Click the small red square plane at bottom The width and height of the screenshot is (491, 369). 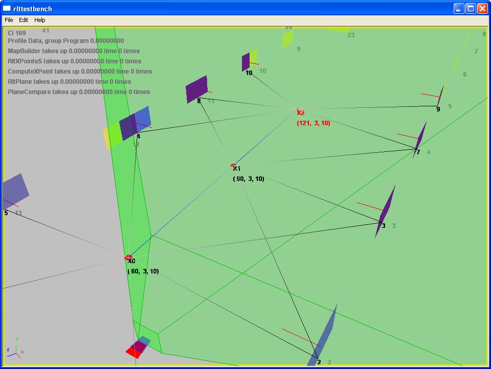coord(136,350)
